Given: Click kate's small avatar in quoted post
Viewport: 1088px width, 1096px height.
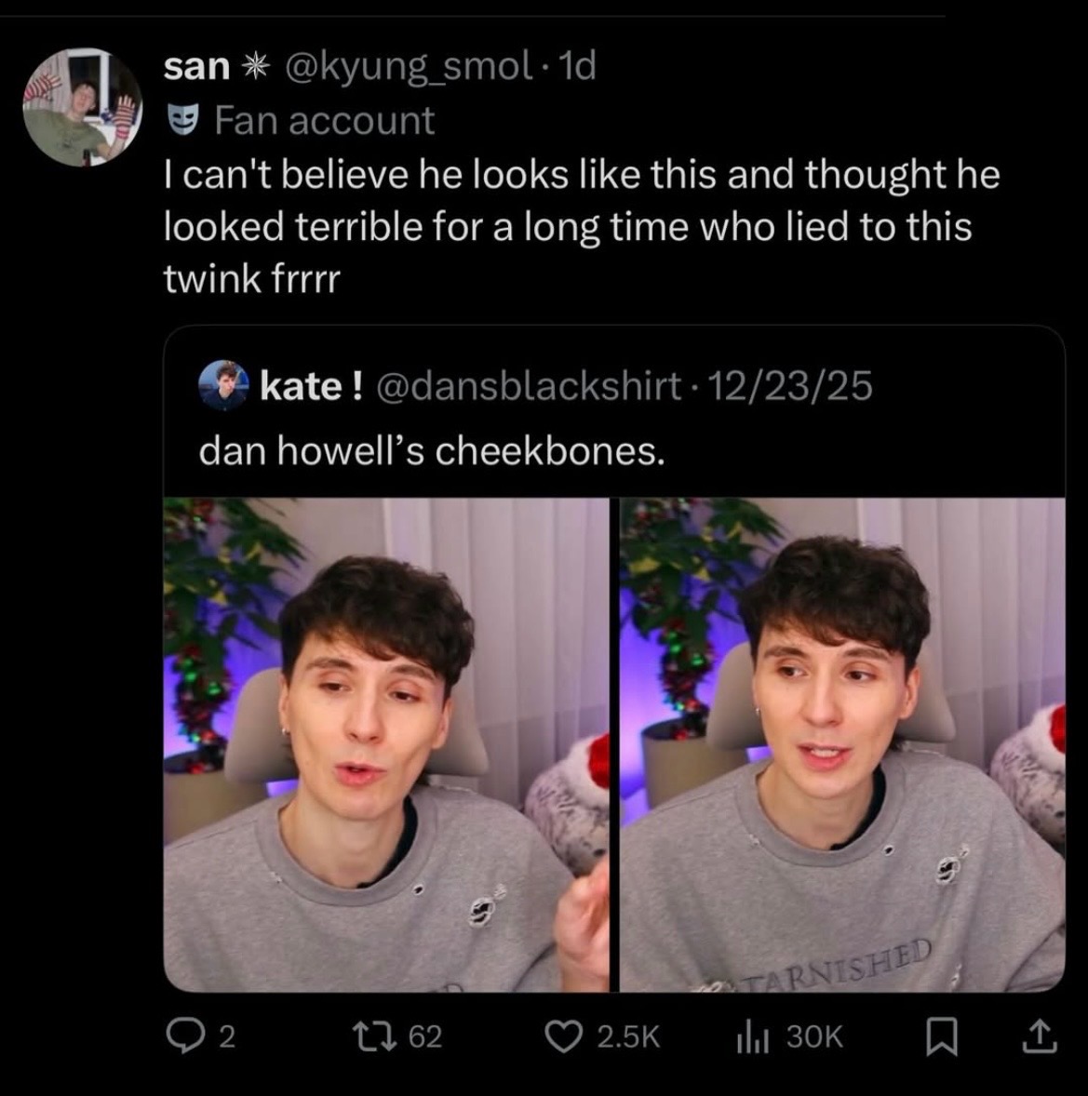Looking at the screenshot, I should coord(223,385).
